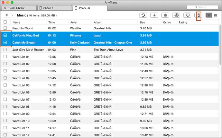Screen dimensions: 222x138
Task: Go back with the double-chevron arrow
Action: (x=7, y=15)
